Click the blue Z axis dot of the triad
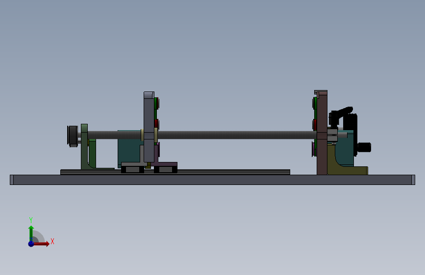425x275 pixels. point(31,244)
